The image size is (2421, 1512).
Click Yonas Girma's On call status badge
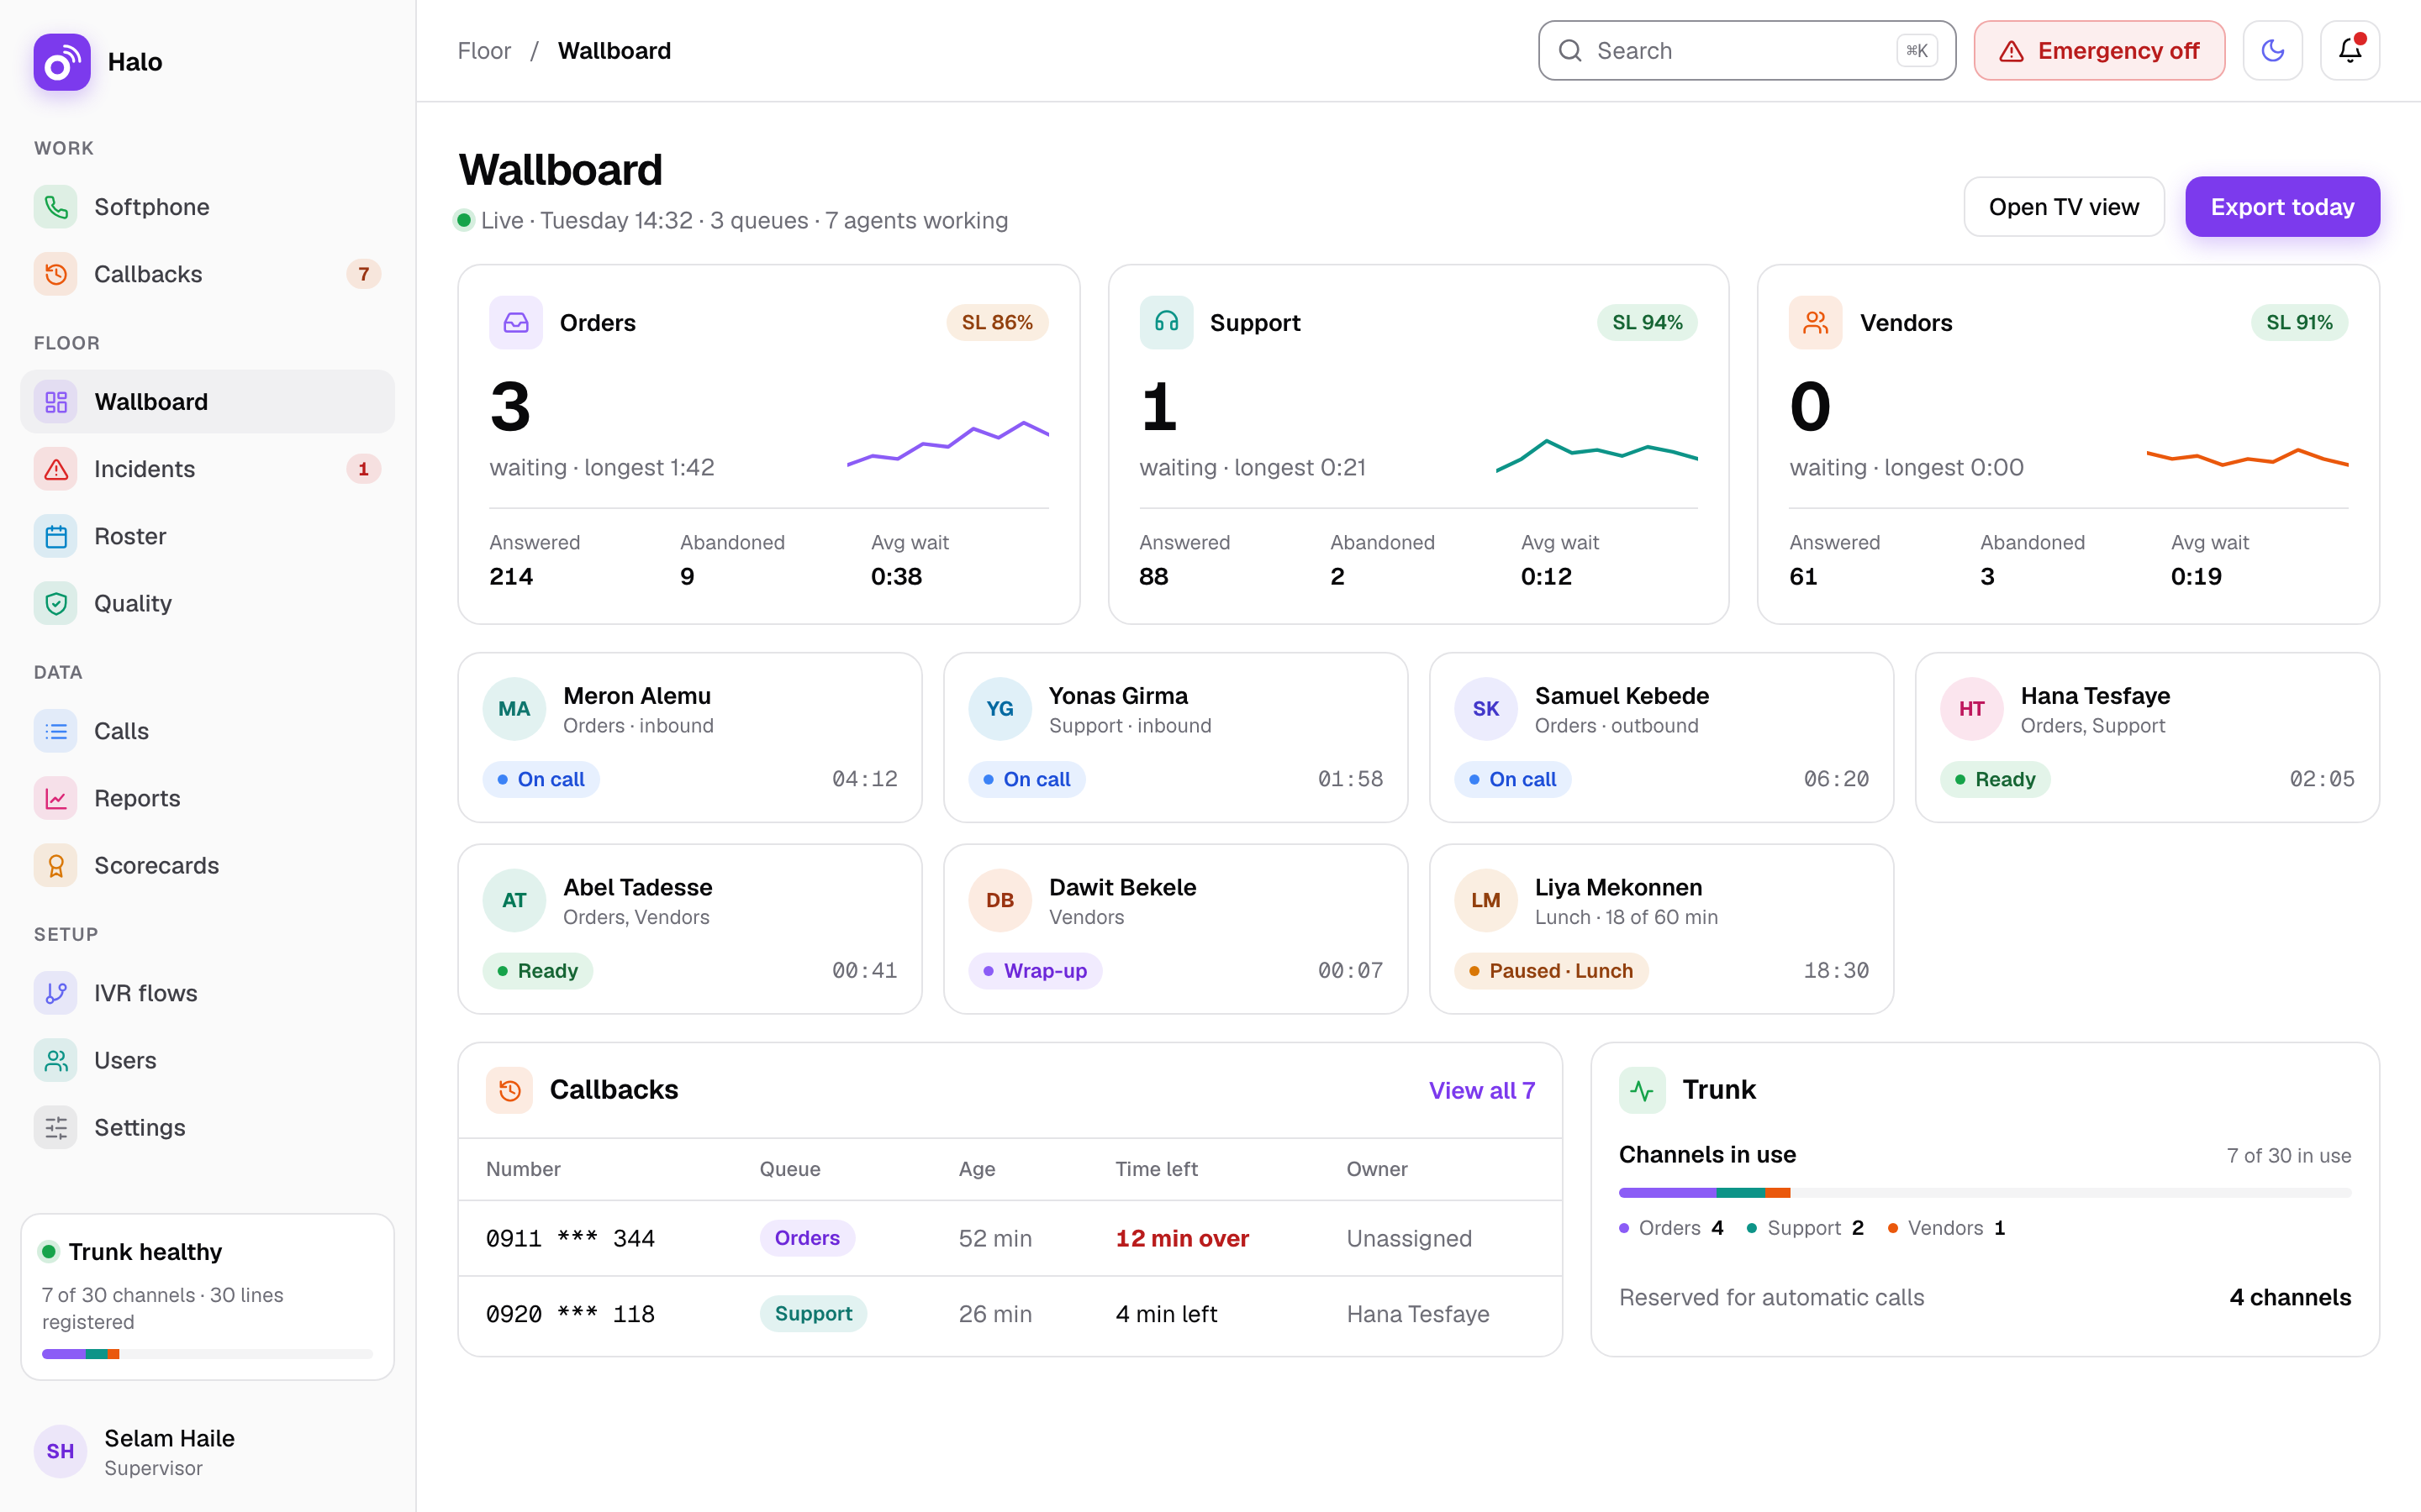[x=1027, y=779]
